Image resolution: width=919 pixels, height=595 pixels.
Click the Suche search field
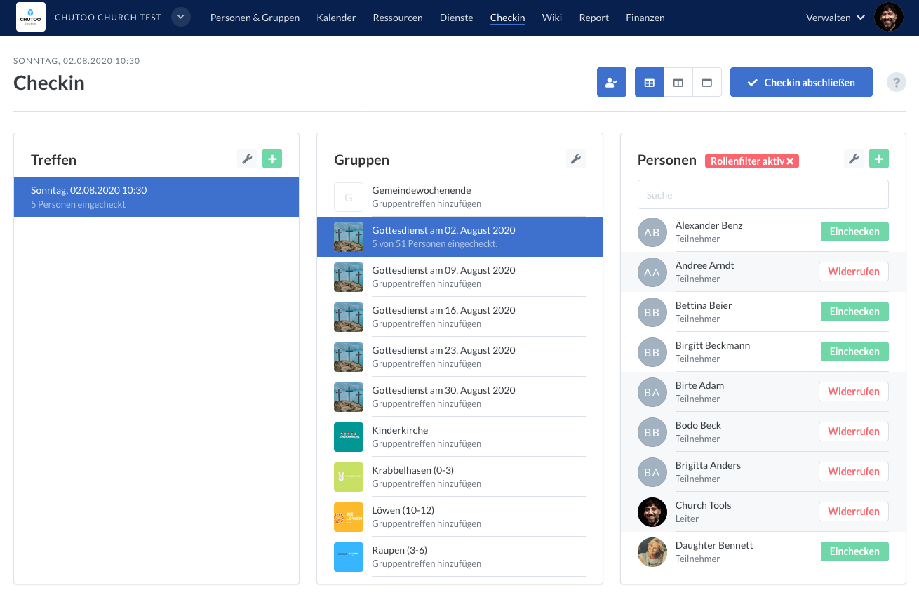point(763,194)
